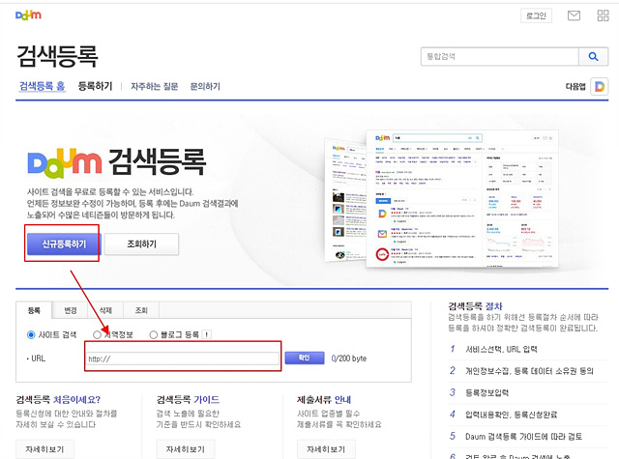Click the 검색등록 절차 heading
Viewport: 619px width, 459px height.
(x=475, y=306)
